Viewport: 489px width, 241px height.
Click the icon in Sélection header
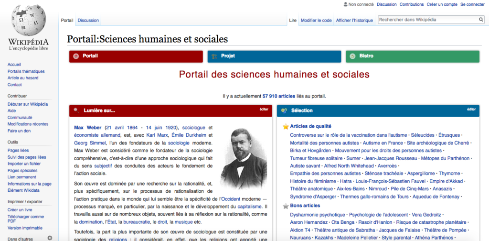pyautogui.click(x=284, y=110)
